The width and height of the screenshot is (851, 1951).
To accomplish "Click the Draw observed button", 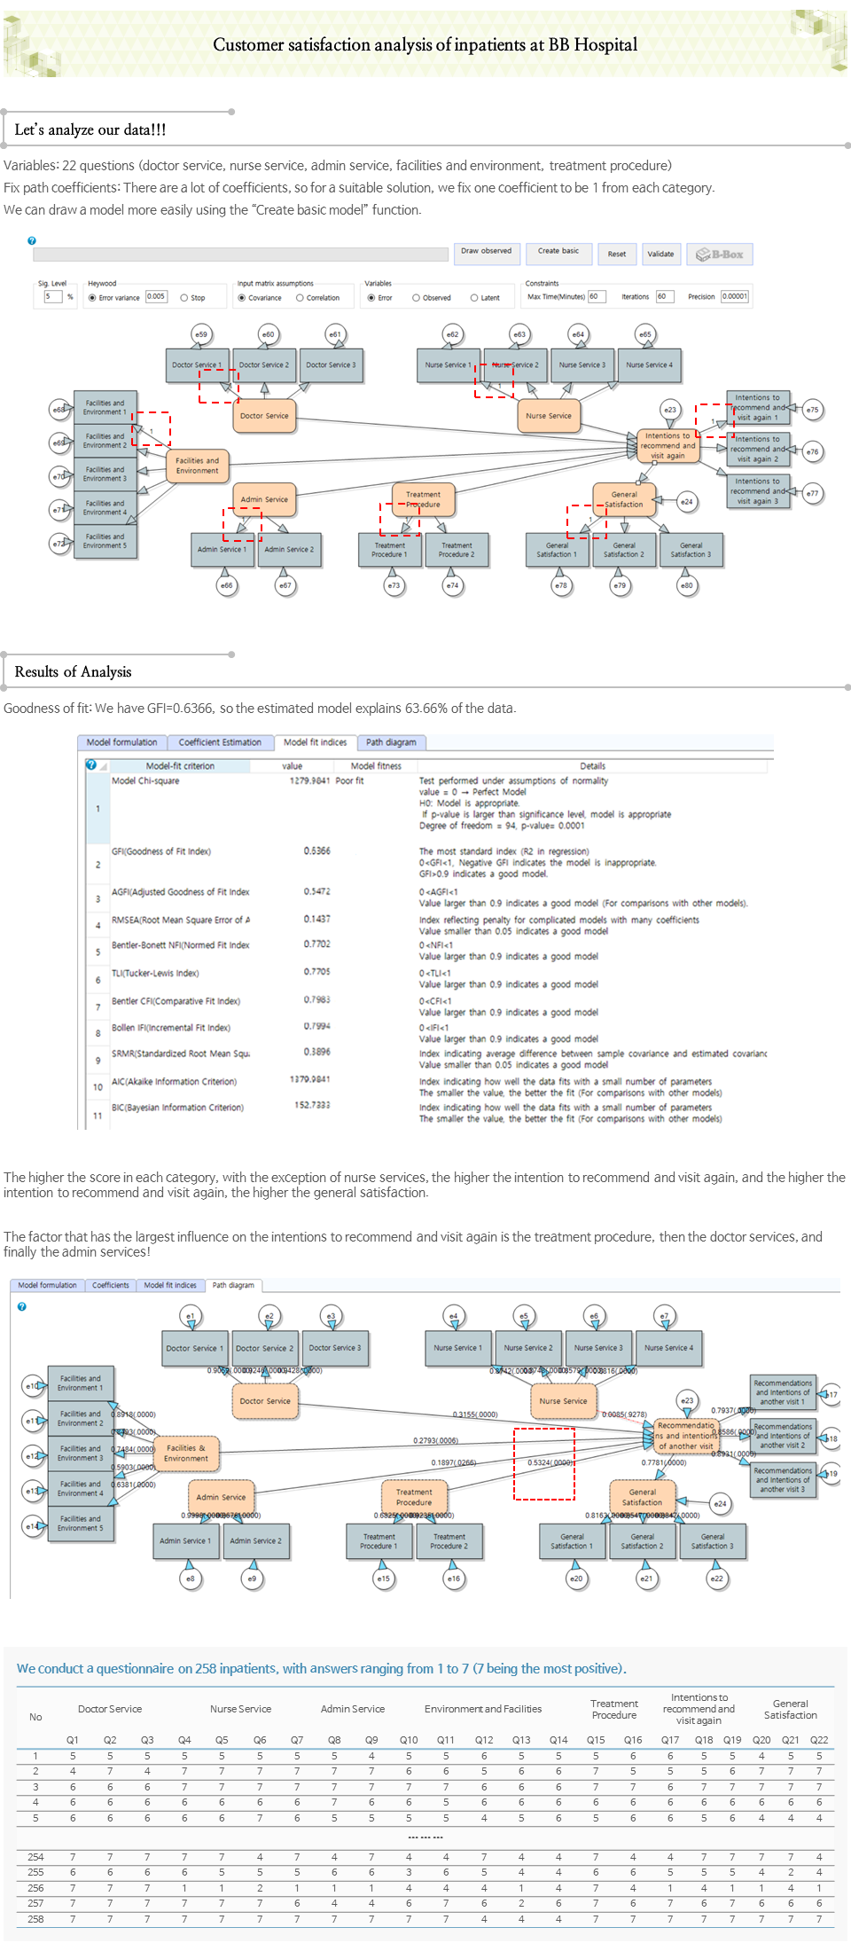I will [486, 253].
